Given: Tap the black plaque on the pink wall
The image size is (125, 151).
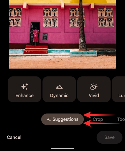Looking at the screenshot, I should [x=45, y=37].
